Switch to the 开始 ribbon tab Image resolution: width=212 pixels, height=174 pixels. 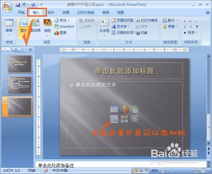pyautogui.click(x=21, y=13)
